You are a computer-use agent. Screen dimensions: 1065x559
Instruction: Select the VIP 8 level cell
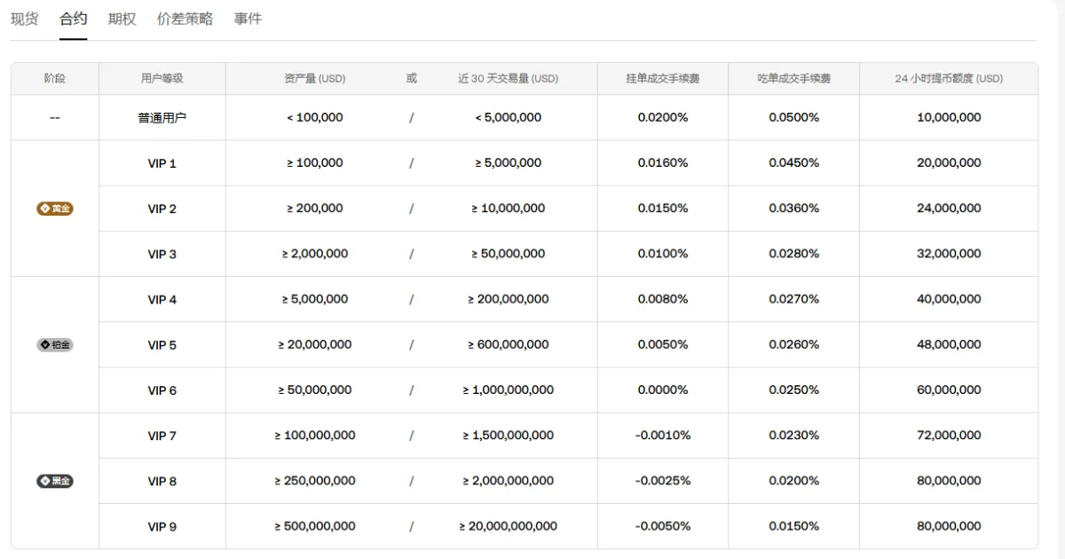tap(162, 481)
